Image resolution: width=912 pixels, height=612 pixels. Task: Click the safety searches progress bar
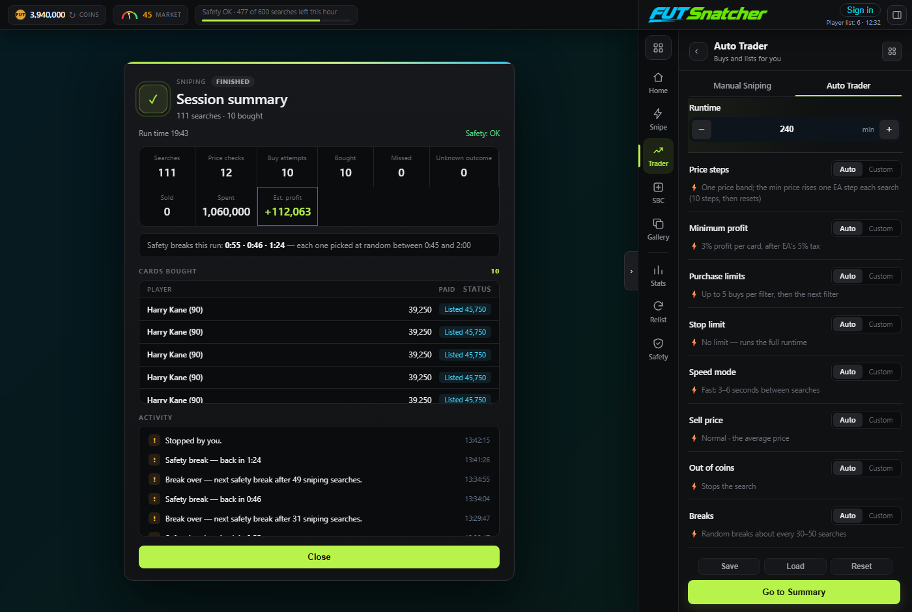point(276,20)
